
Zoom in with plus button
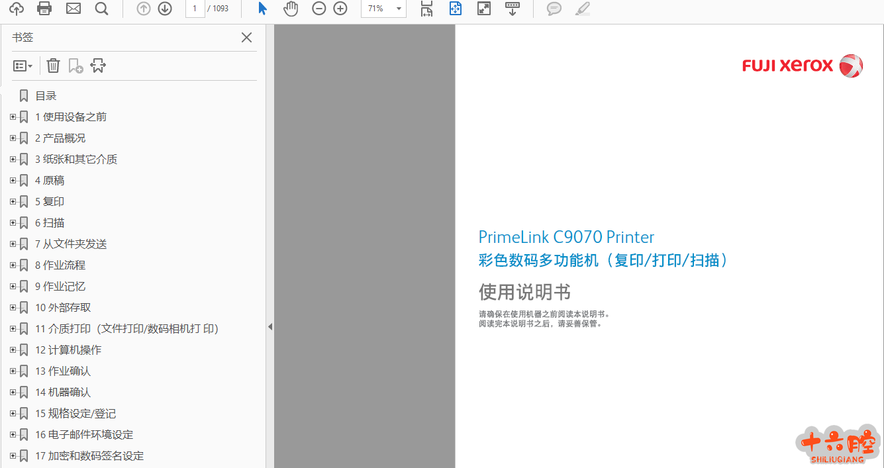[340, 9]
